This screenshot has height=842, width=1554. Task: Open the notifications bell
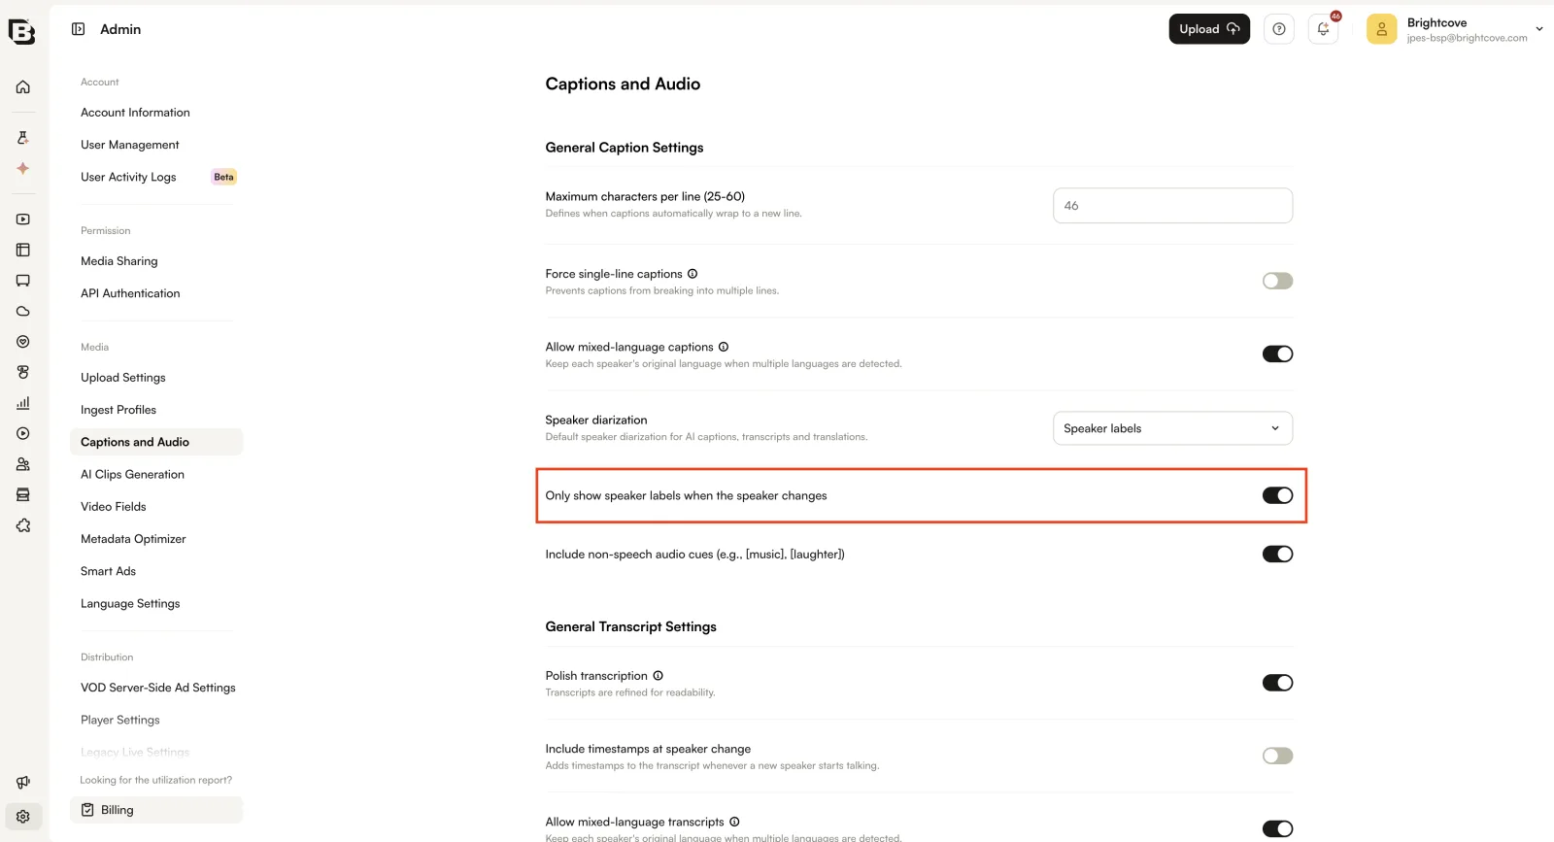1323,29
